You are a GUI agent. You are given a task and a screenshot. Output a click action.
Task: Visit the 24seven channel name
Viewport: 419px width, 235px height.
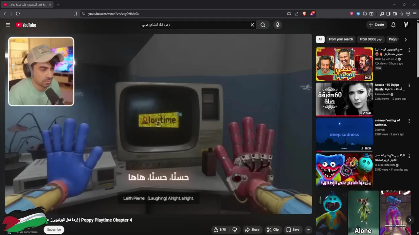[x=380, y=130]
